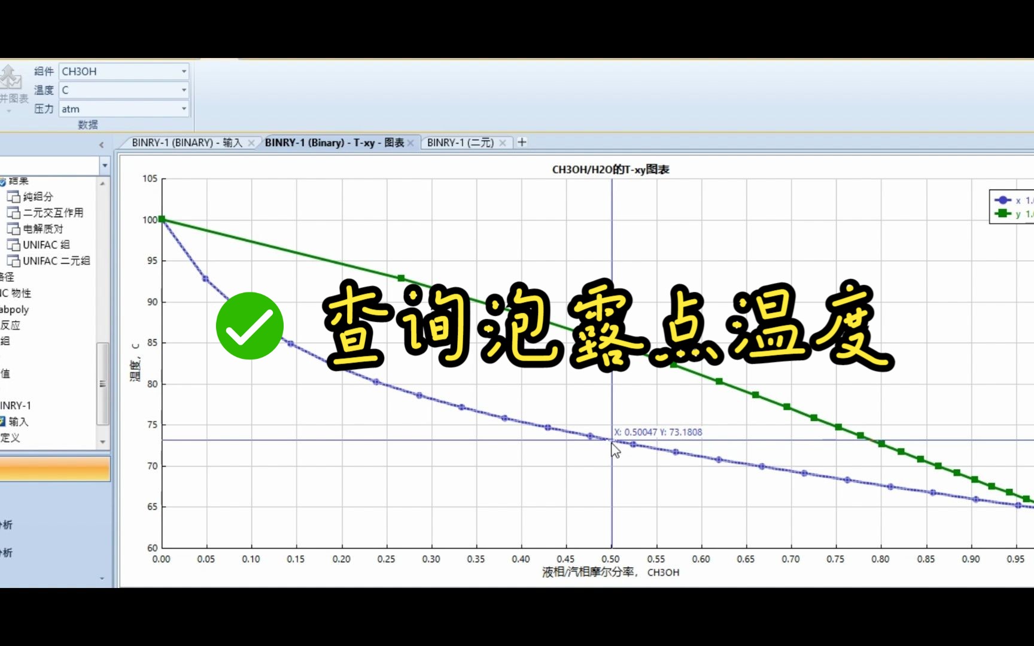Image resolution: width=1034 pixels, height=646 pixels.
Task: Switch to the BINRY-1 (二元) tab
Action: tap(460, 142)
